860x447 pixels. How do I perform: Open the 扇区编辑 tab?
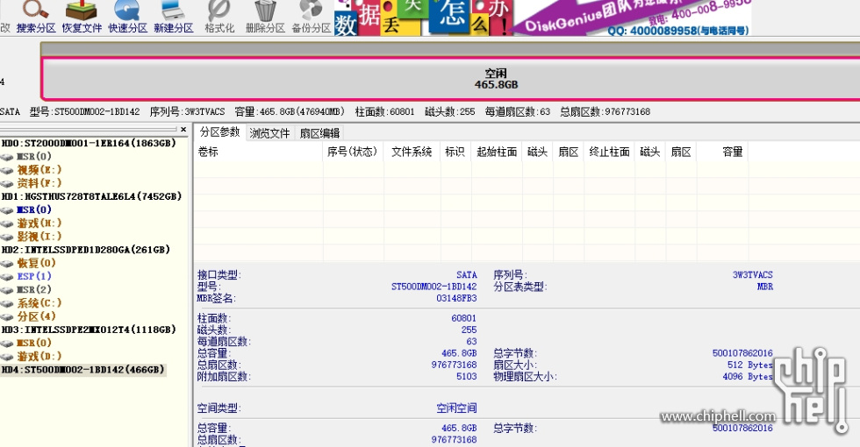click(x=319, y=133)
